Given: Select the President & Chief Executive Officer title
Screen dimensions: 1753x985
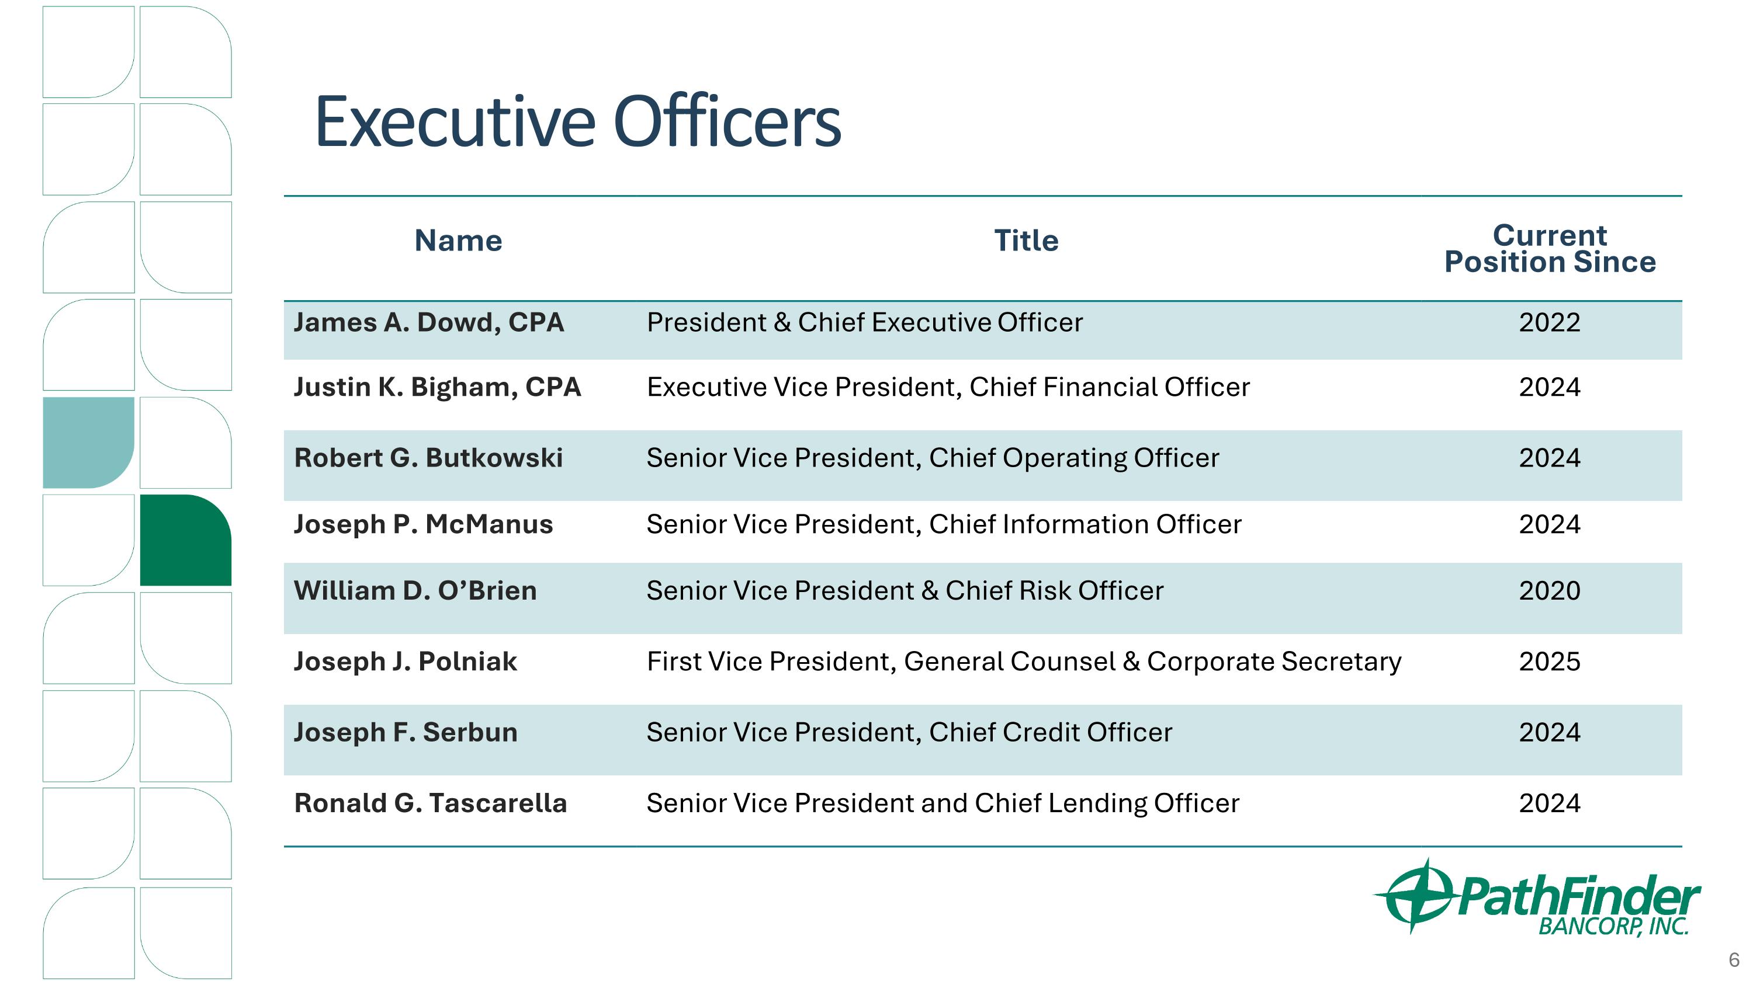Looking at the screenshot, I should pos(864,322).
